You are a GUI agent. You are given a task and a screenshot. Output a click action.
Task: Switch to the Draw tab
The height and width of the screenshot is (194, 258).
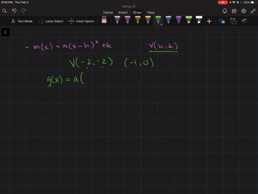tap(137, 12)
